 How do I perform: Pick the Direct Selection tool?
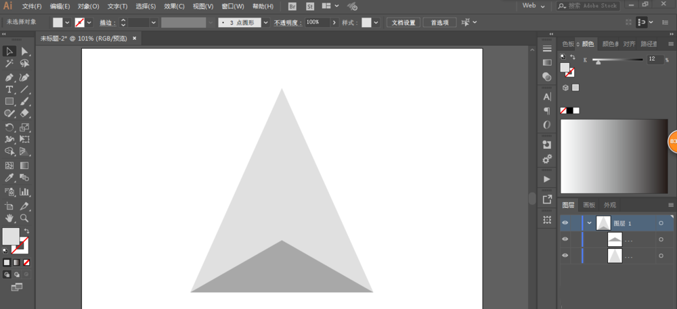click(x=25, y=51)
